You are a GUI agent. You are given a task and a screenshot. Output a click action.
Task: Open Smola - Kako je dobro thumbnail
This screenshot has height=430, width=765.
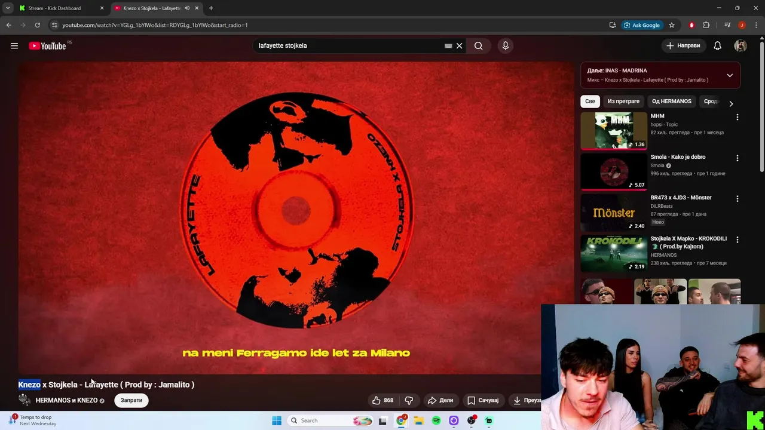tap(614, 171)
